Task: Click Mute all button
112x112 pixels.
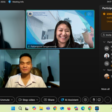Action: 105,89
